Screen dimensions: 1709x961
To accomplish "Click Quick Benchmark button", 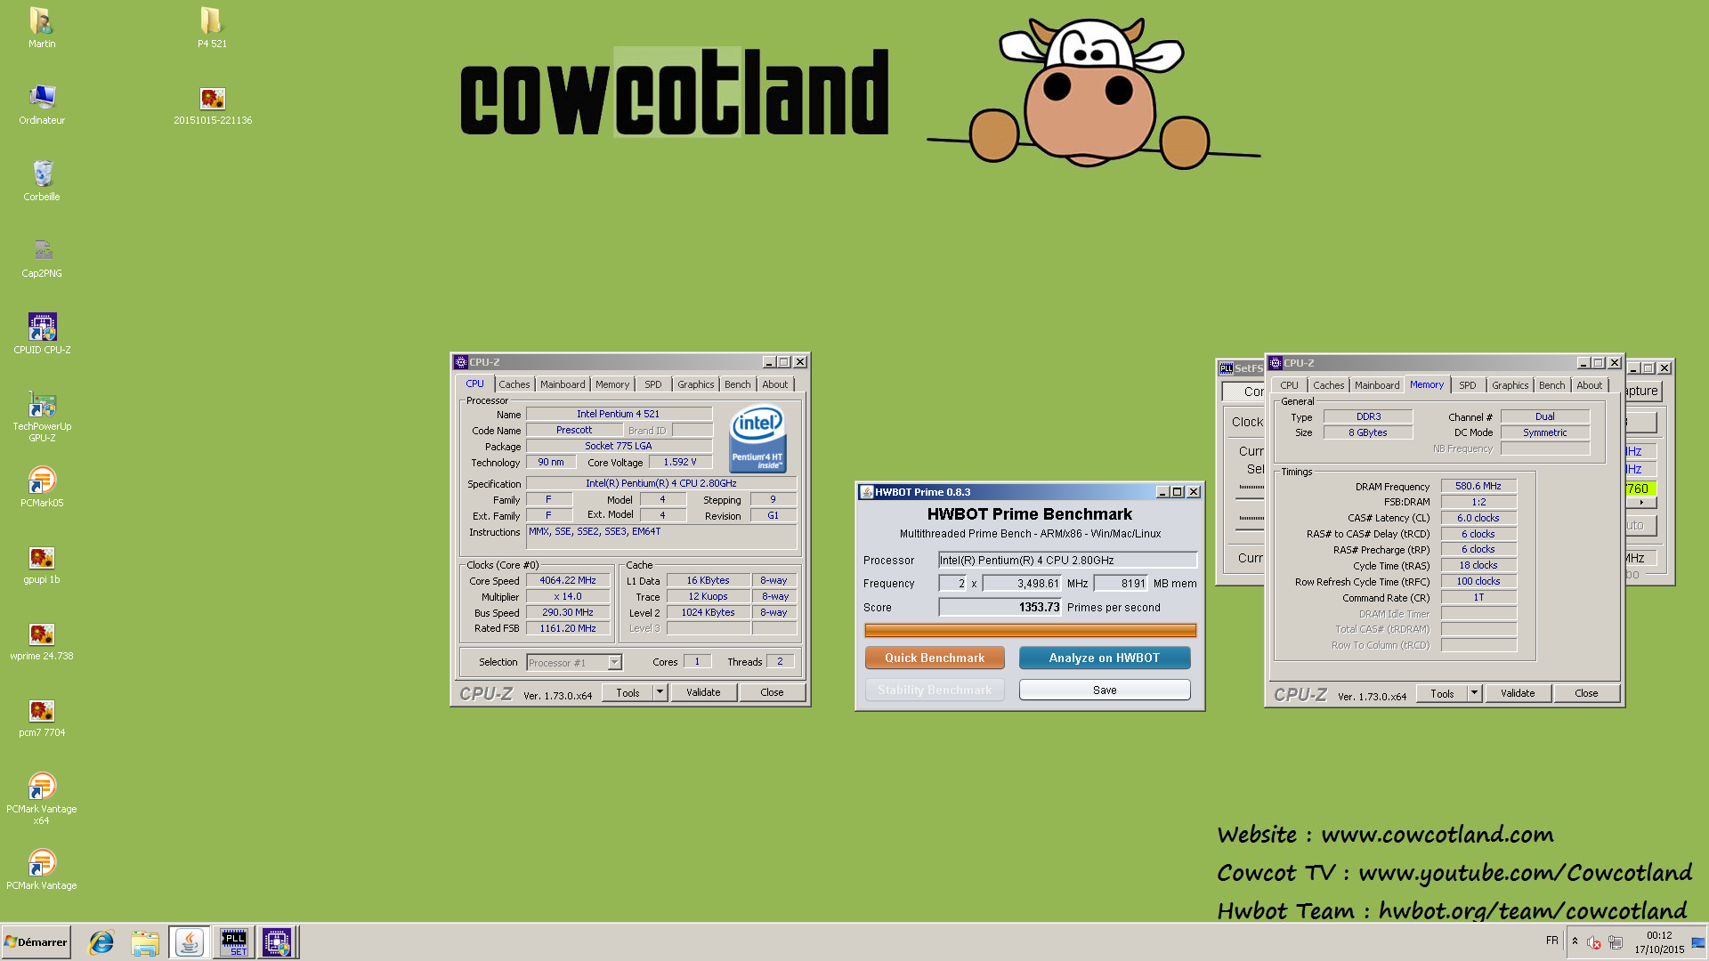I will coord(935,658).
